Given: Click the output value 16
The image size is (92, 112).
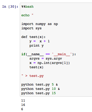Looking at the screenshot, I should point(23,105).
